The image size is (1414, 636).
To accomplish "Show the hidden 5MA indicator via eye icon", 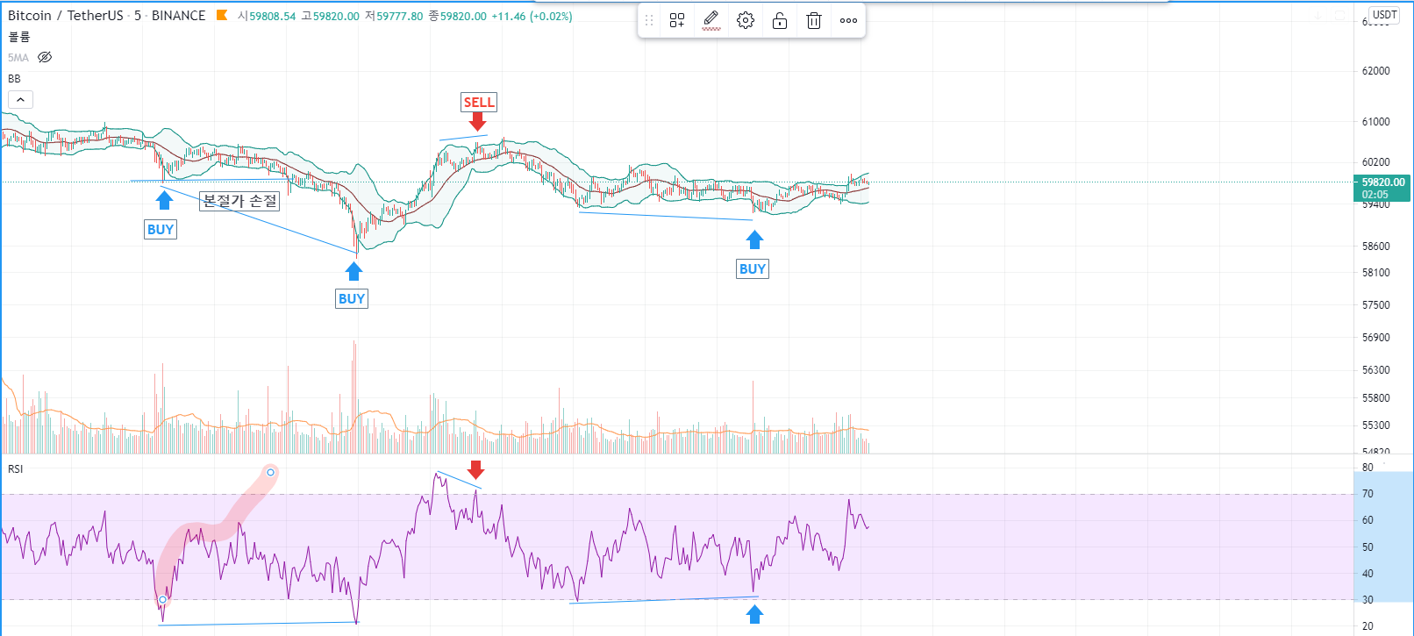I will [45, 57].
